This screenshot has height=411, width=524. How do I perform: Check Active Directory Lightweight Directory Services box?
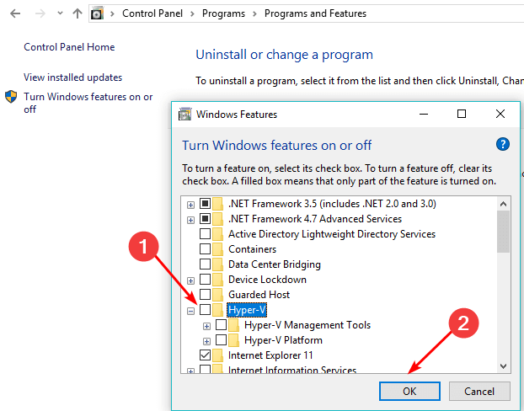[205, 233]
